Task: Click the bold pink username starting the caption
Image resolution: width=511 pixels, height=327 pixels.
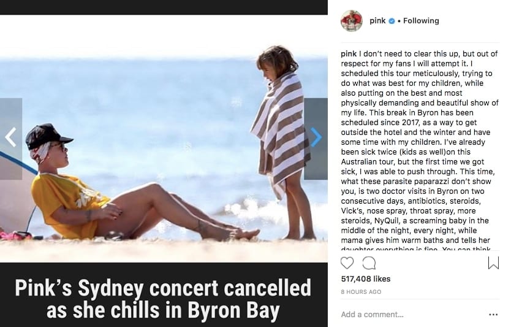Action: click(x=349, y=54)
